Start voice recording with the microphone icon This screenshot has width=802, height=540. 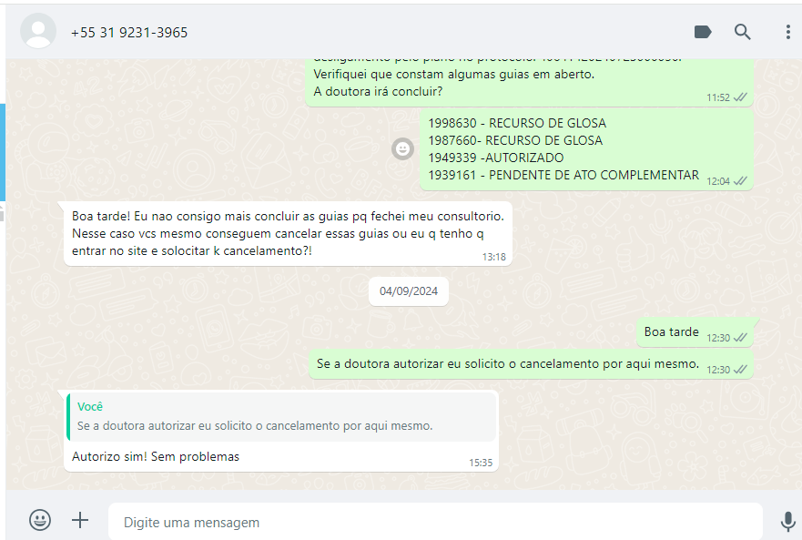(787, 522)
